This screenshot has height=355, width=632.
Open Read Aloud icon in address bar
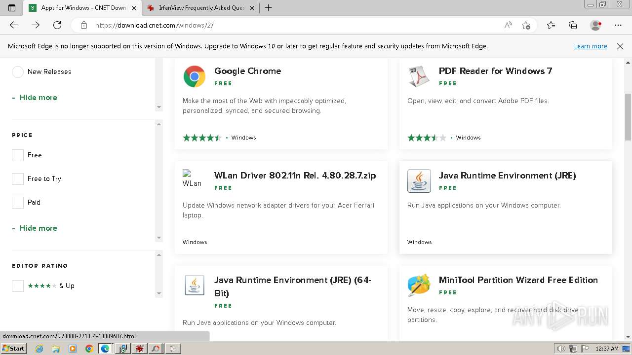click(508, 25)
